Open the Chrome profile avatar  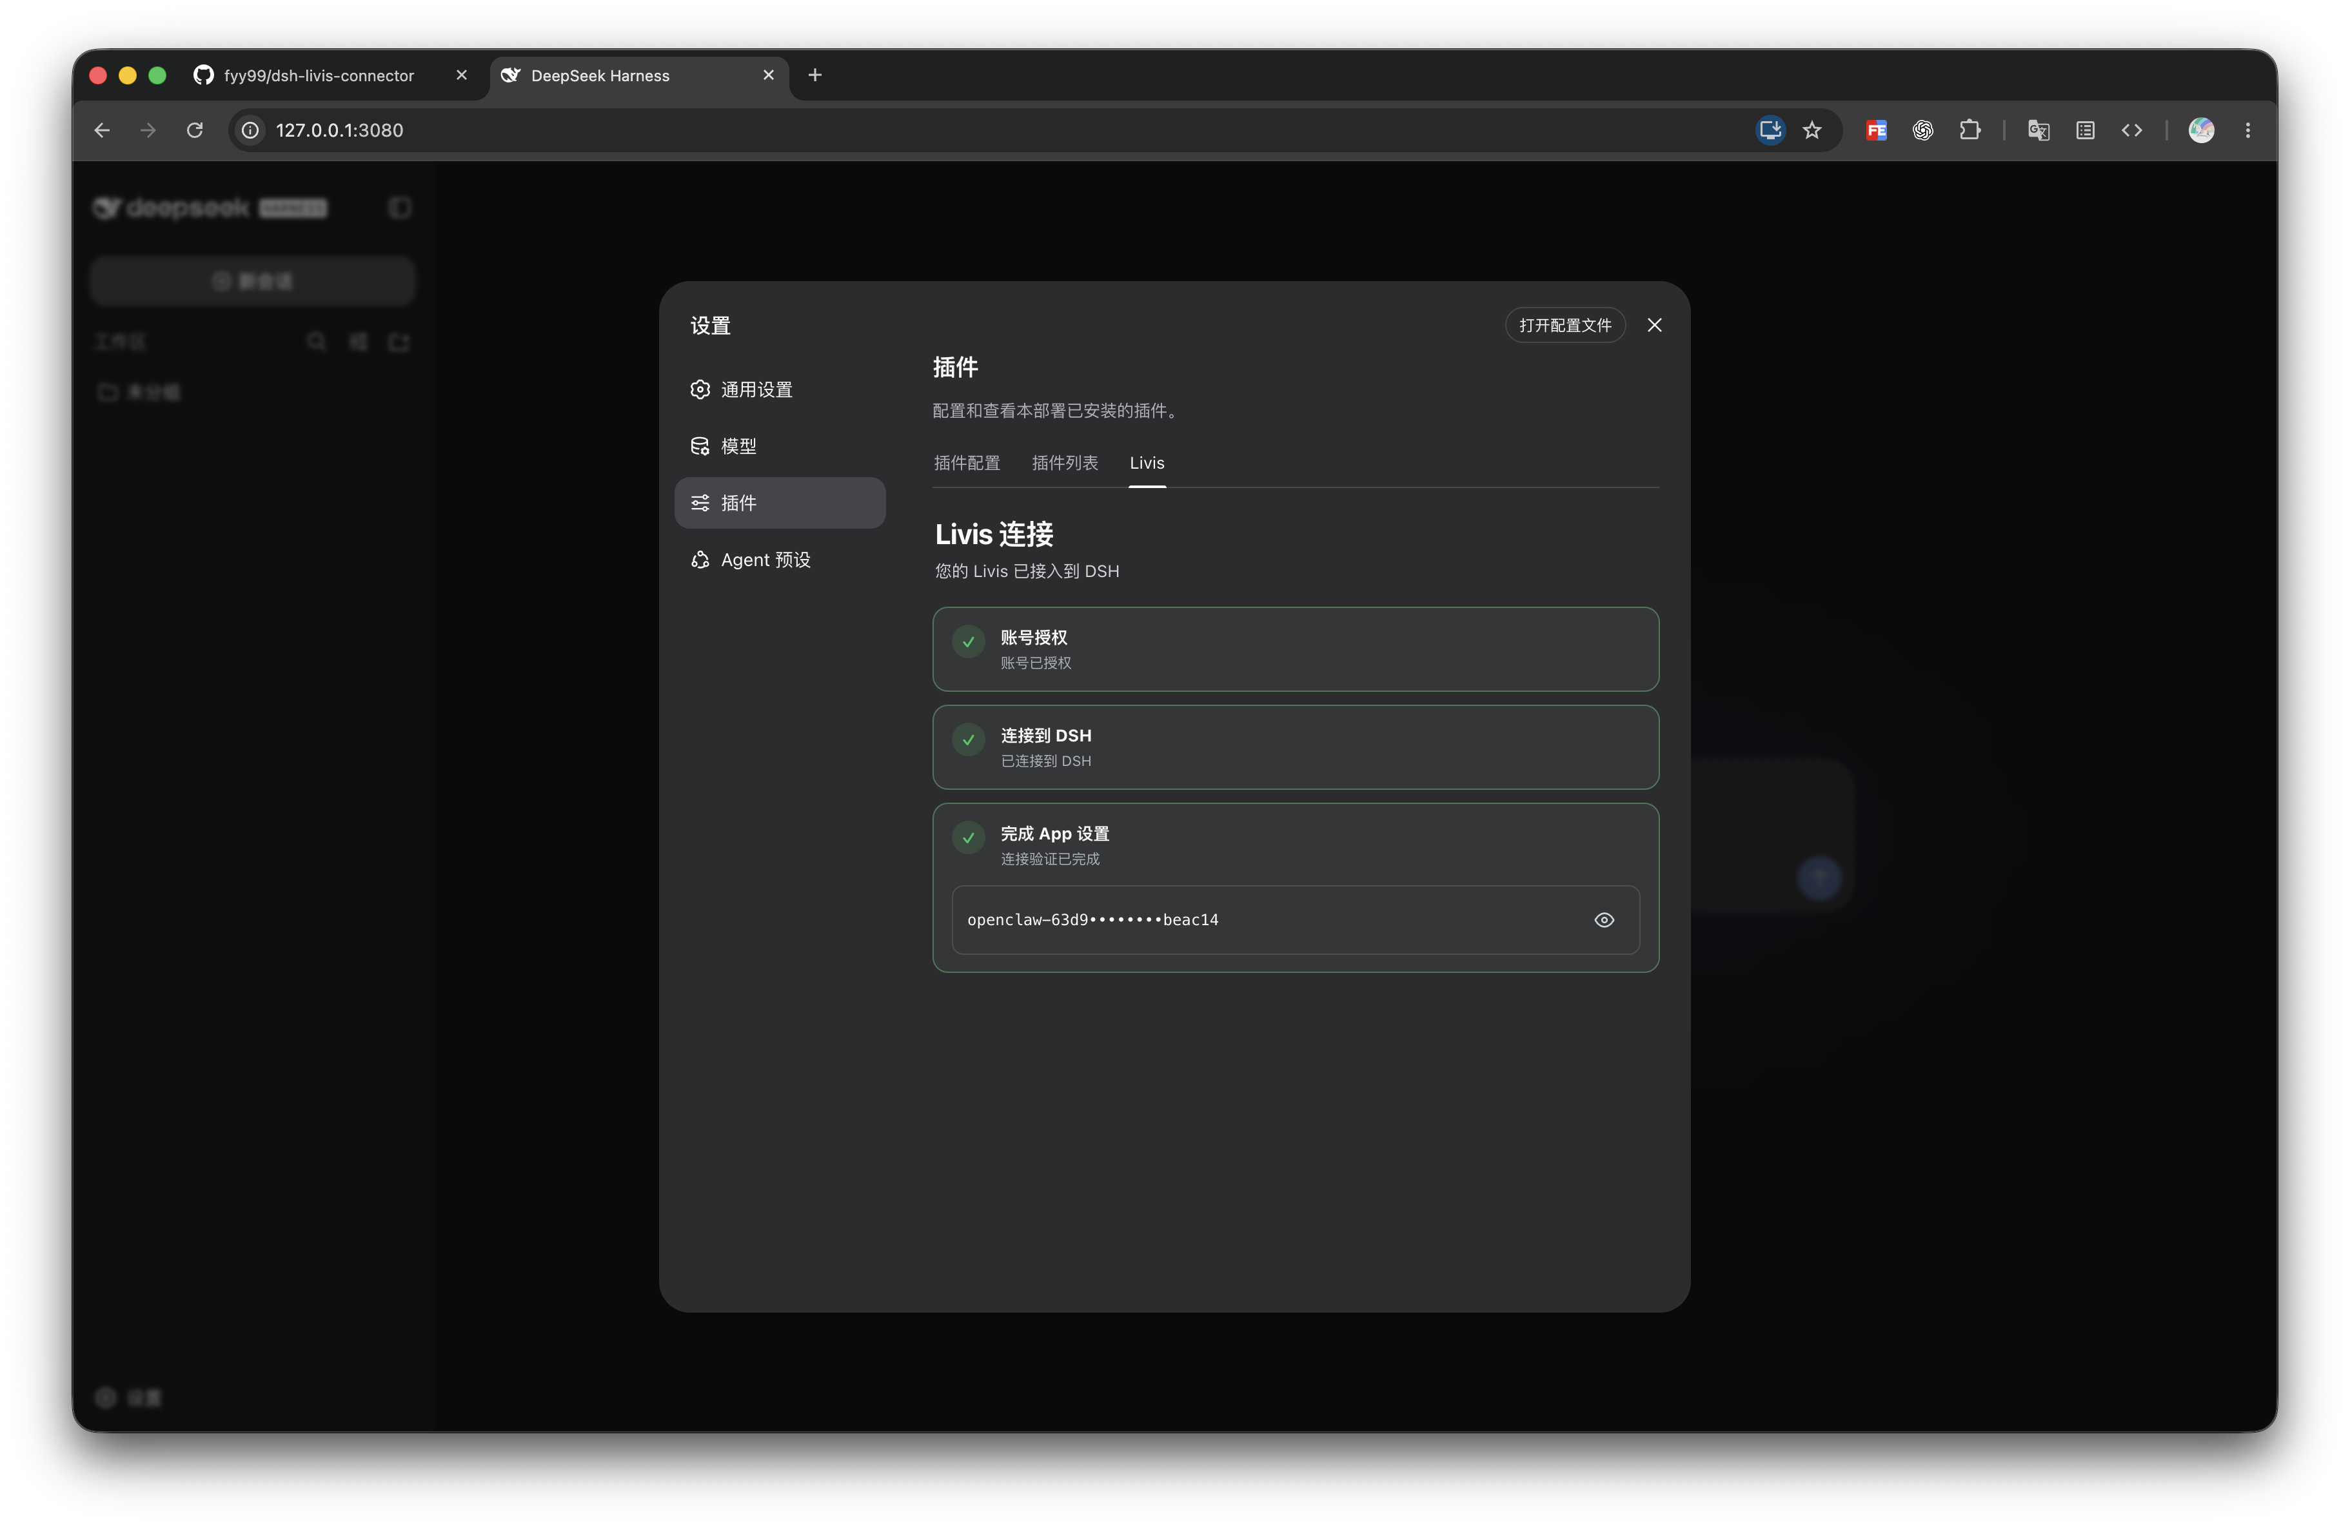click(2201, 130)
